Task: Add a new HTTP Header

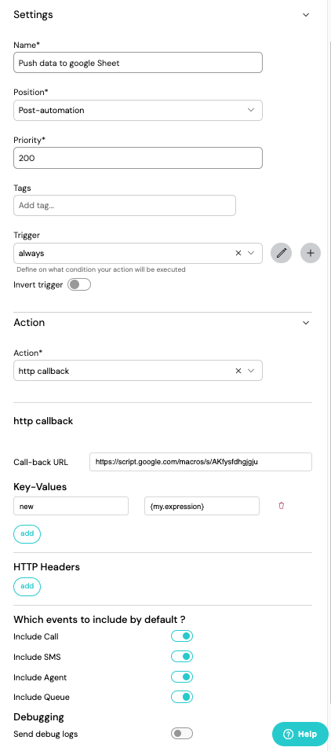Action: click(x=27, y=586)
